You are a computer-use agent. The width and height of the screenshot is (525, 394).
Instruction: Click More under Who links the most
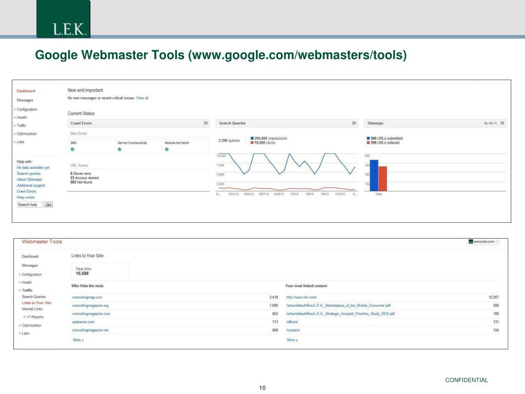78,340
